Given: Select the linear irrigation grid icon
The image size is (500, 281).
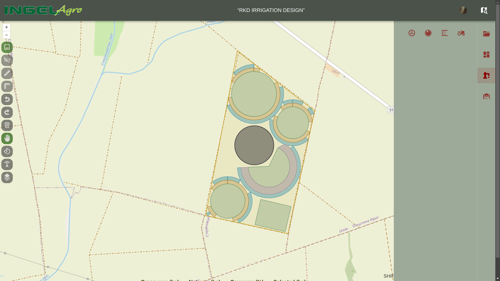Looking at the screenshot, I should 445,33.
